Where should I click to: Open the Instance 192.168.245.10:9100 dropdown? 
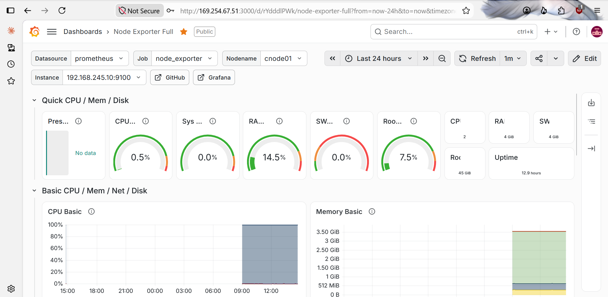[104, 77]
